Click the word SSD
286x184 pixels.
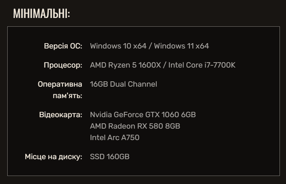click(97, 157)
